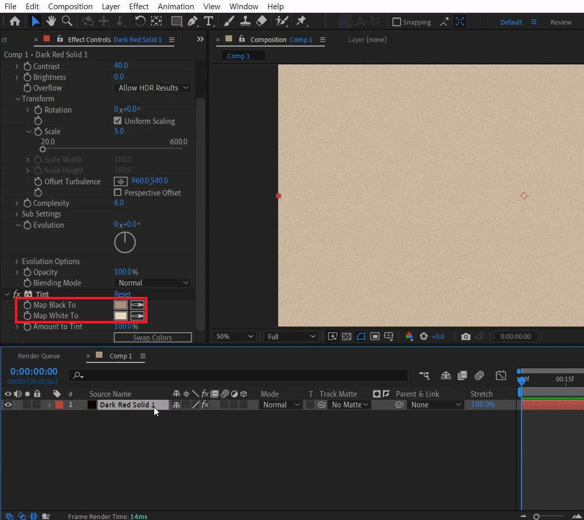Open Show Channel color management icon
The image size is (584, 520).
[x=409, y=336]
